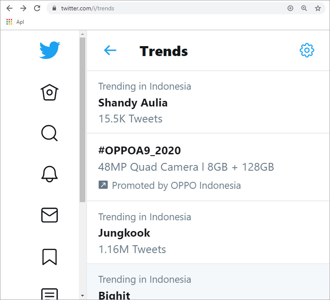Open Trends settings gear icon
330x300 pixels.
click(307, 50)
